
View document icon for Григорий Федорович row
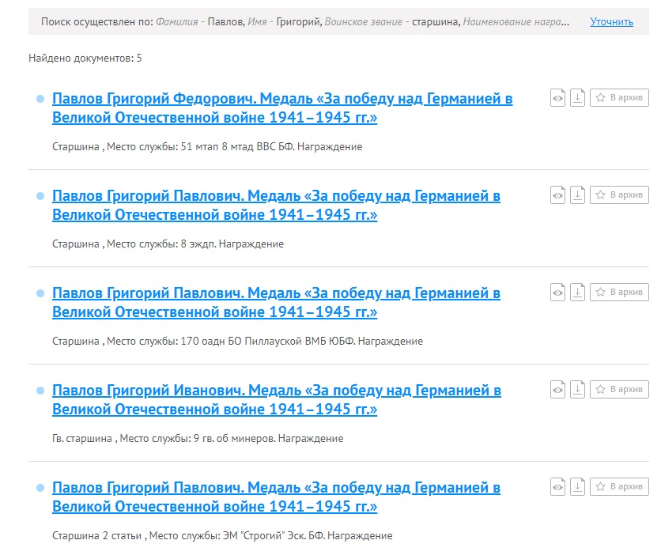pyautogui.click(x=557, y=98)
